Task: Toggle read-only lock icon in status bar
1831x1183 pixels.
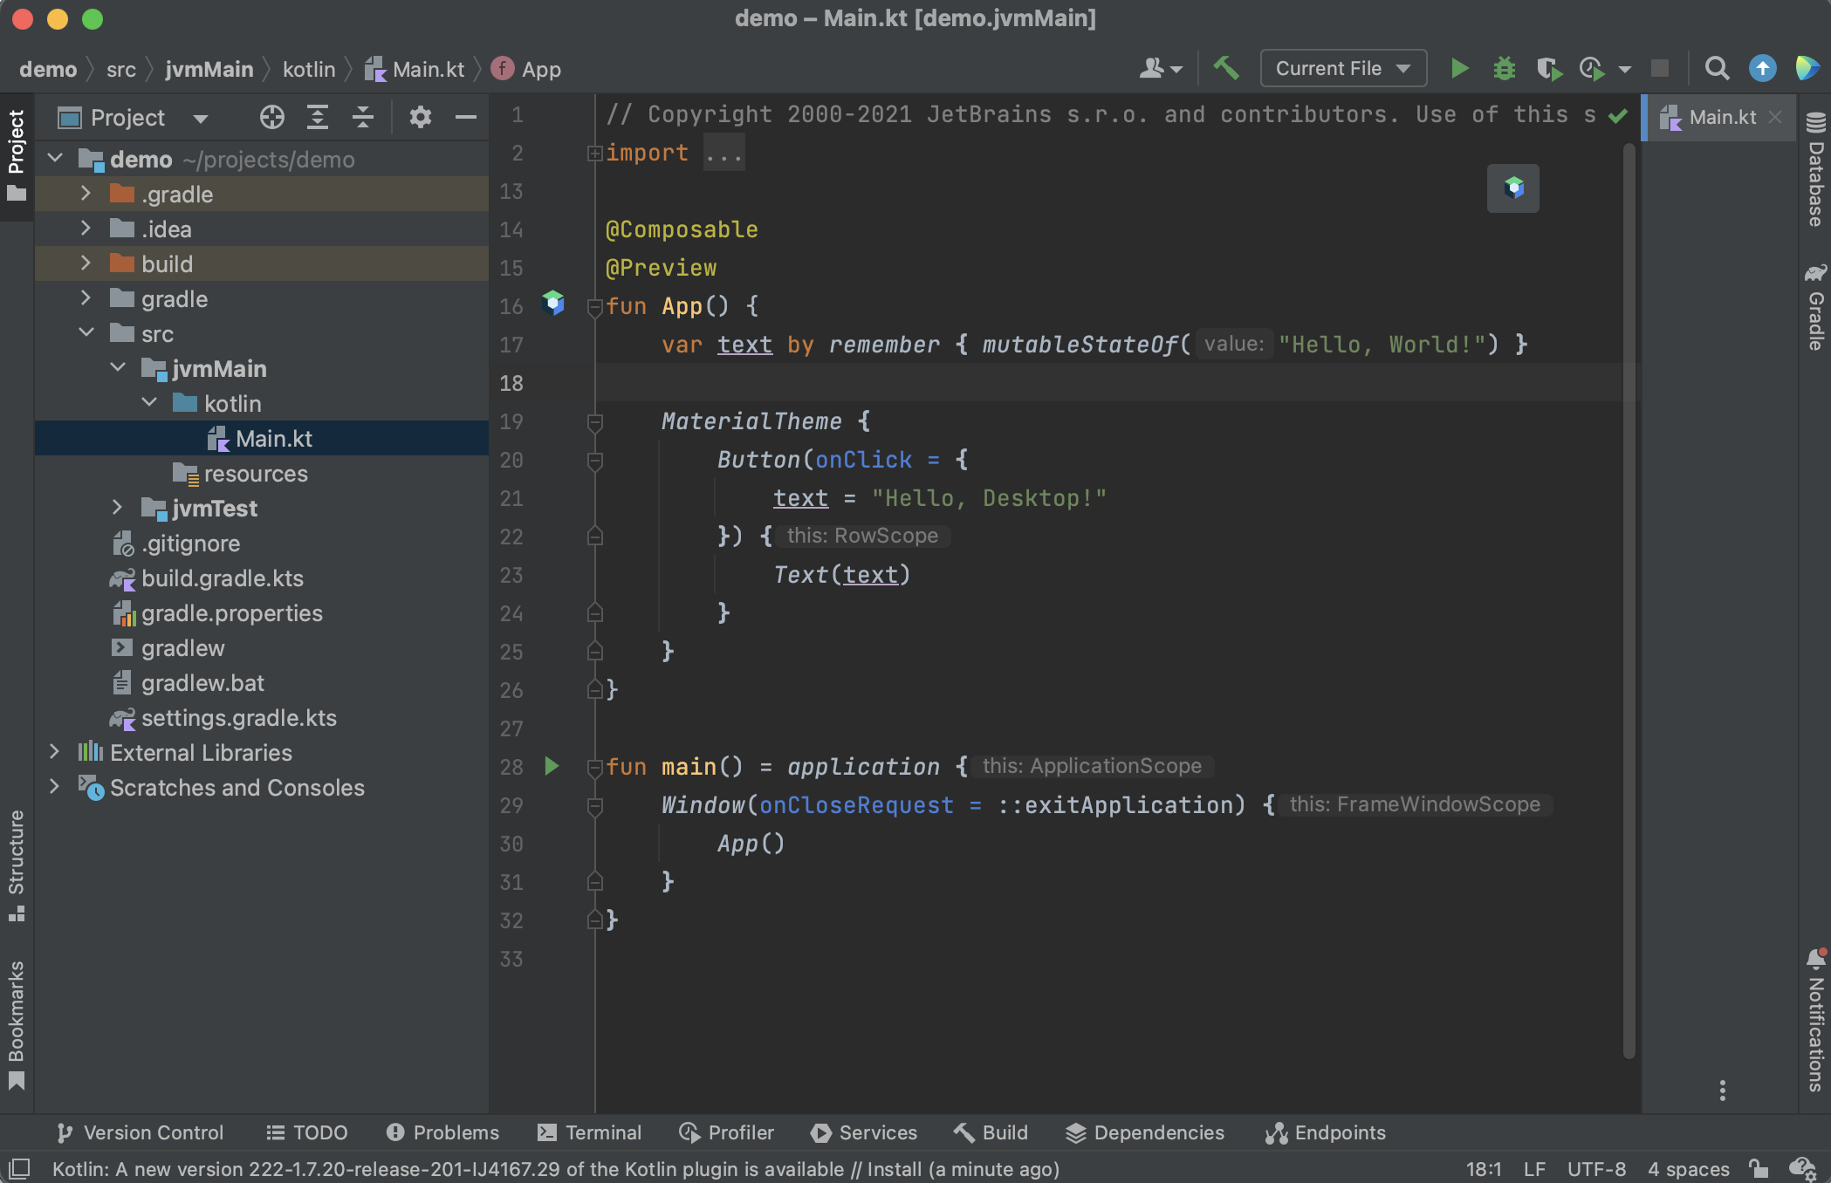Action: [1759, 1168]
